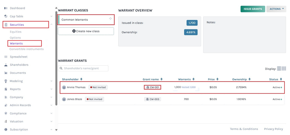Click the sidebar vertical scrollbar
290x135 pixels.
(56, 60)
